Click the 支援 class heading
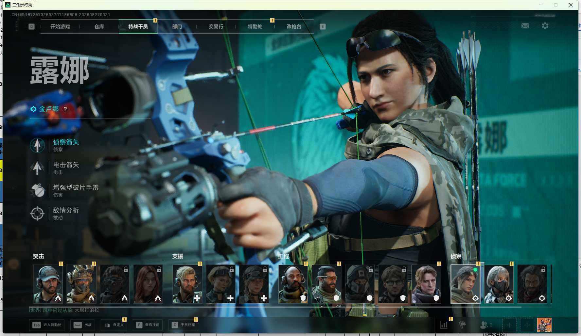The width and height of the screenshot is (581, 336). point(178,256)
